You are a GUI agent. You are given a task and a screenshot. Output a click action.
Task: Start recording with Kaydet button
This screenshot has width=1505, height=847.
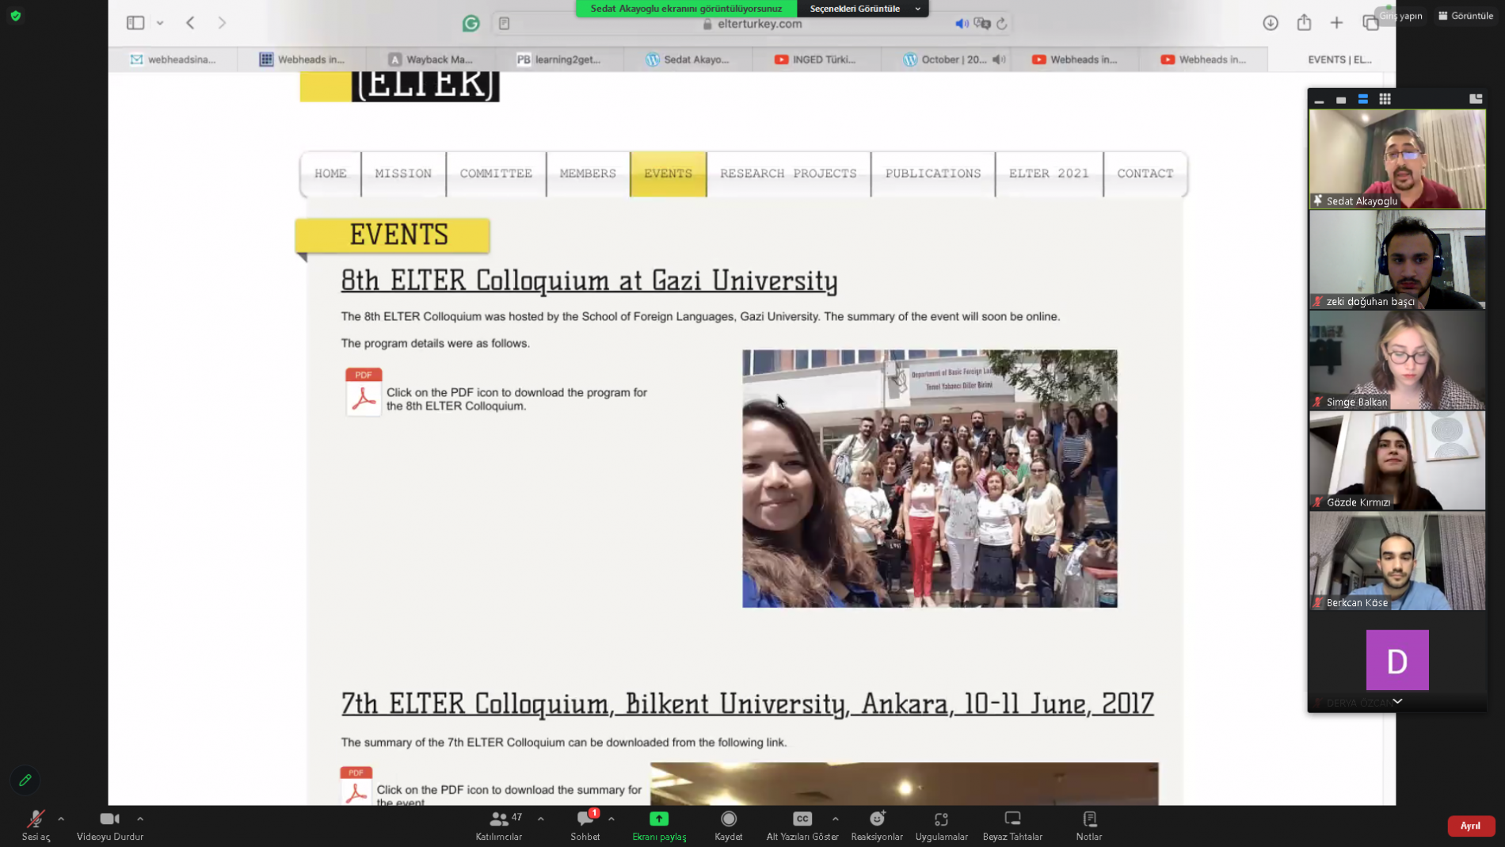tap(729, 825)
